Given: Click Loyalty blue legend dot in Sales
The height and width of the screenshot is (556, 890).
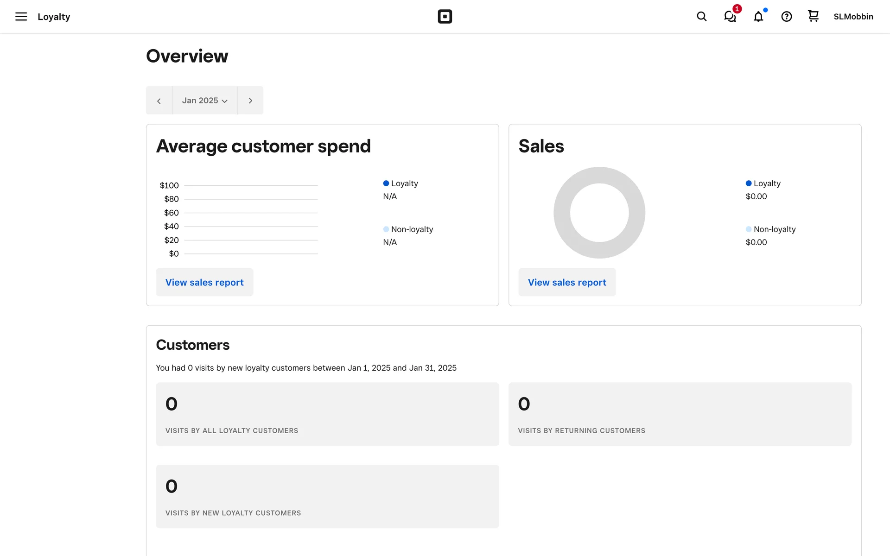Looking at the screenshot, I should click(749, 183).
